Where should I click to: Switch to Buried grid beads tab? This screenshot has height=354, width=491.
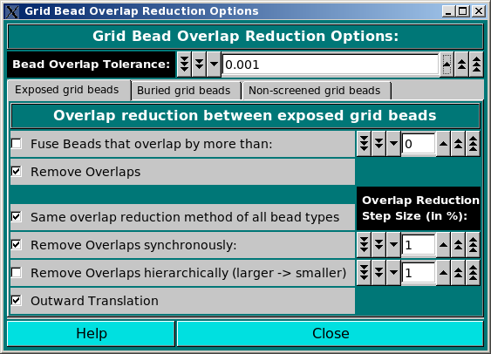pyautogui.click(x=186, y=91)
